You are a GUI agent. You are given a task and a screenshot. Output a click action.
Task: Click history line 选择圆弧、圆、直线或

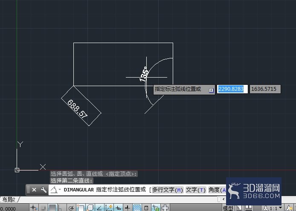pyautogui.click(x=77, y=173)
